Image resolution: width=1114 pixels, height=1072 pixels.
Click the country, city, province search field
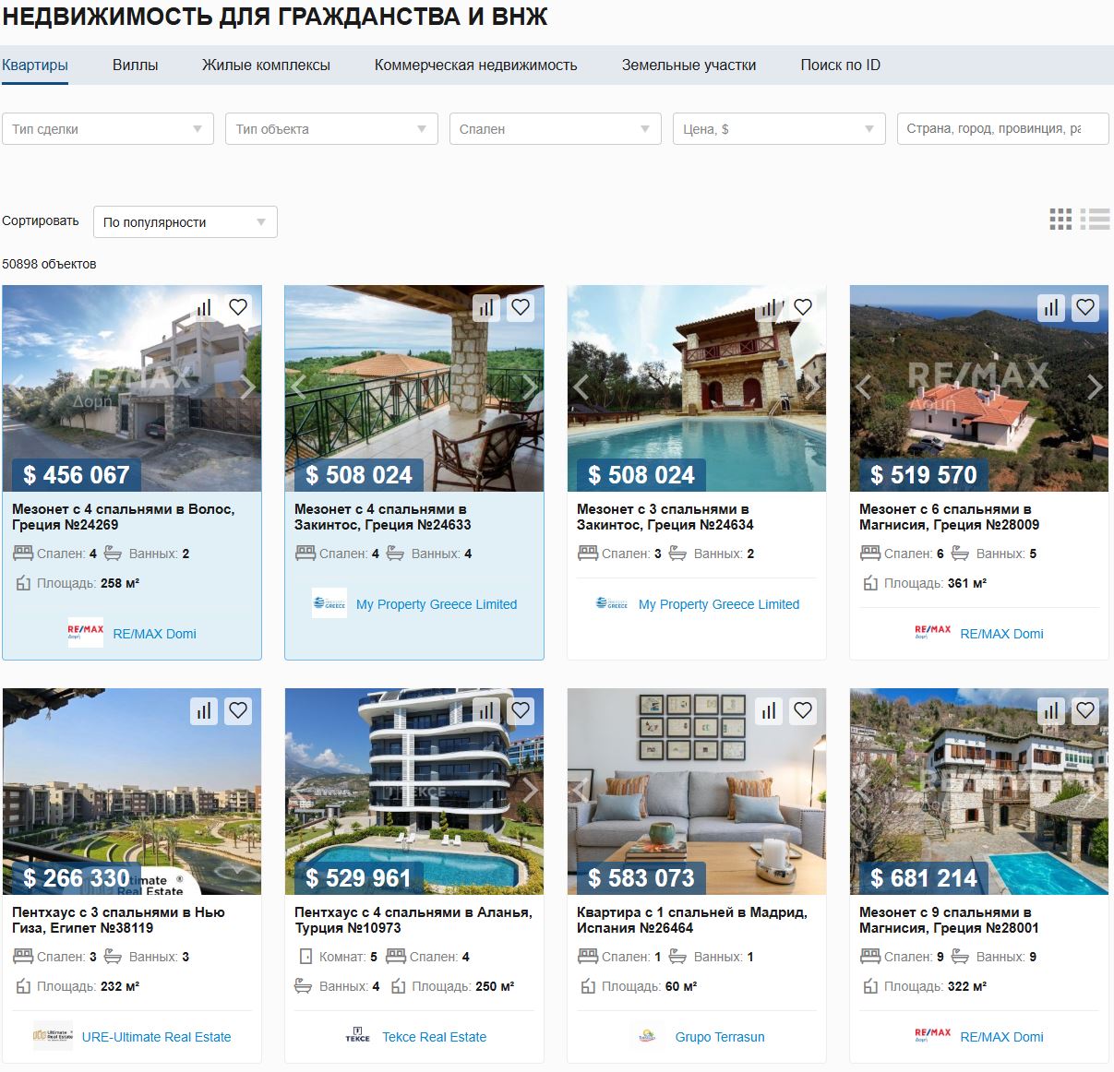(x=1002, y=129)
